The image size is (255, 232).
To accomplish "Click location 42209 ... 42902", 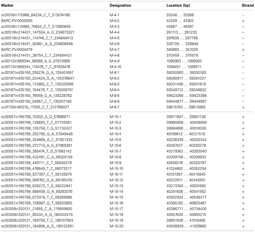I will click(x=180, y=21).
